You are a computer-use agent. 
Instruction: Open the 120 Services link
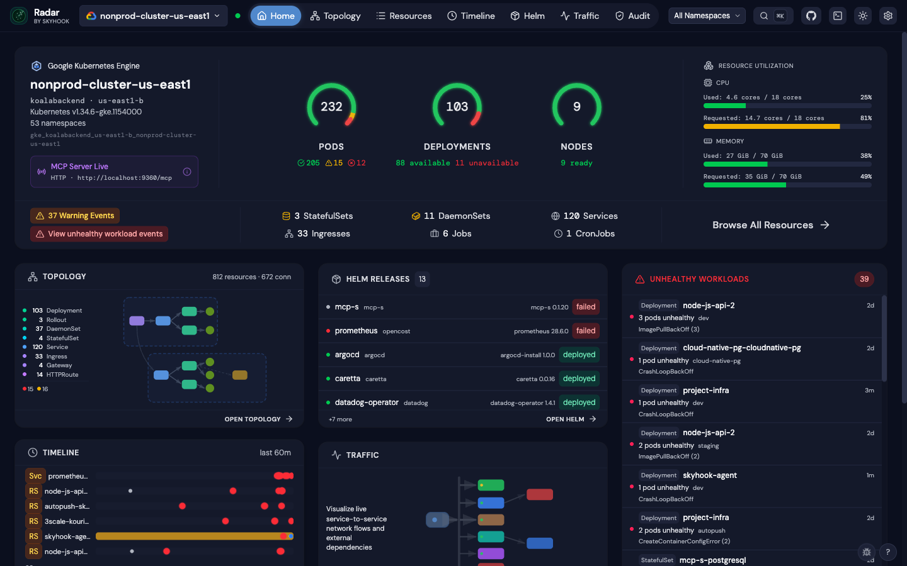(x=585, y=216)
